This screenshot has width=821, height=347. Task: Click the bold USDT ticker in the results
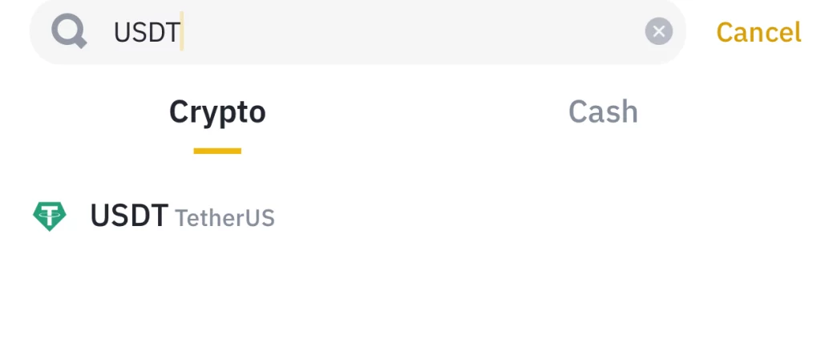pos(129,216)
